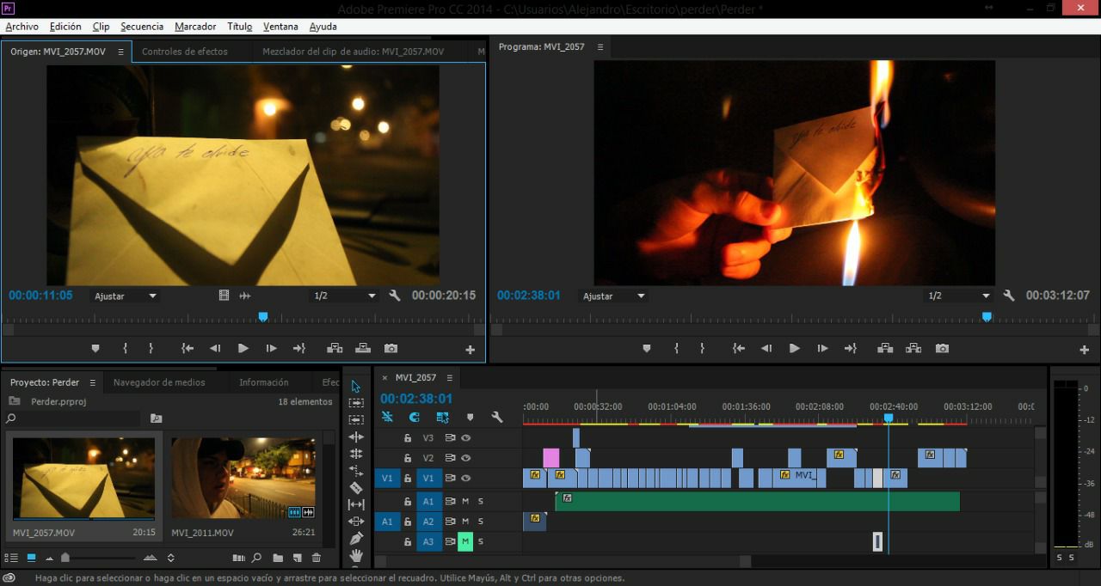Open Program monitor settings wrench
Viewport: 1101px width, 586px height.
point(1009,296)
